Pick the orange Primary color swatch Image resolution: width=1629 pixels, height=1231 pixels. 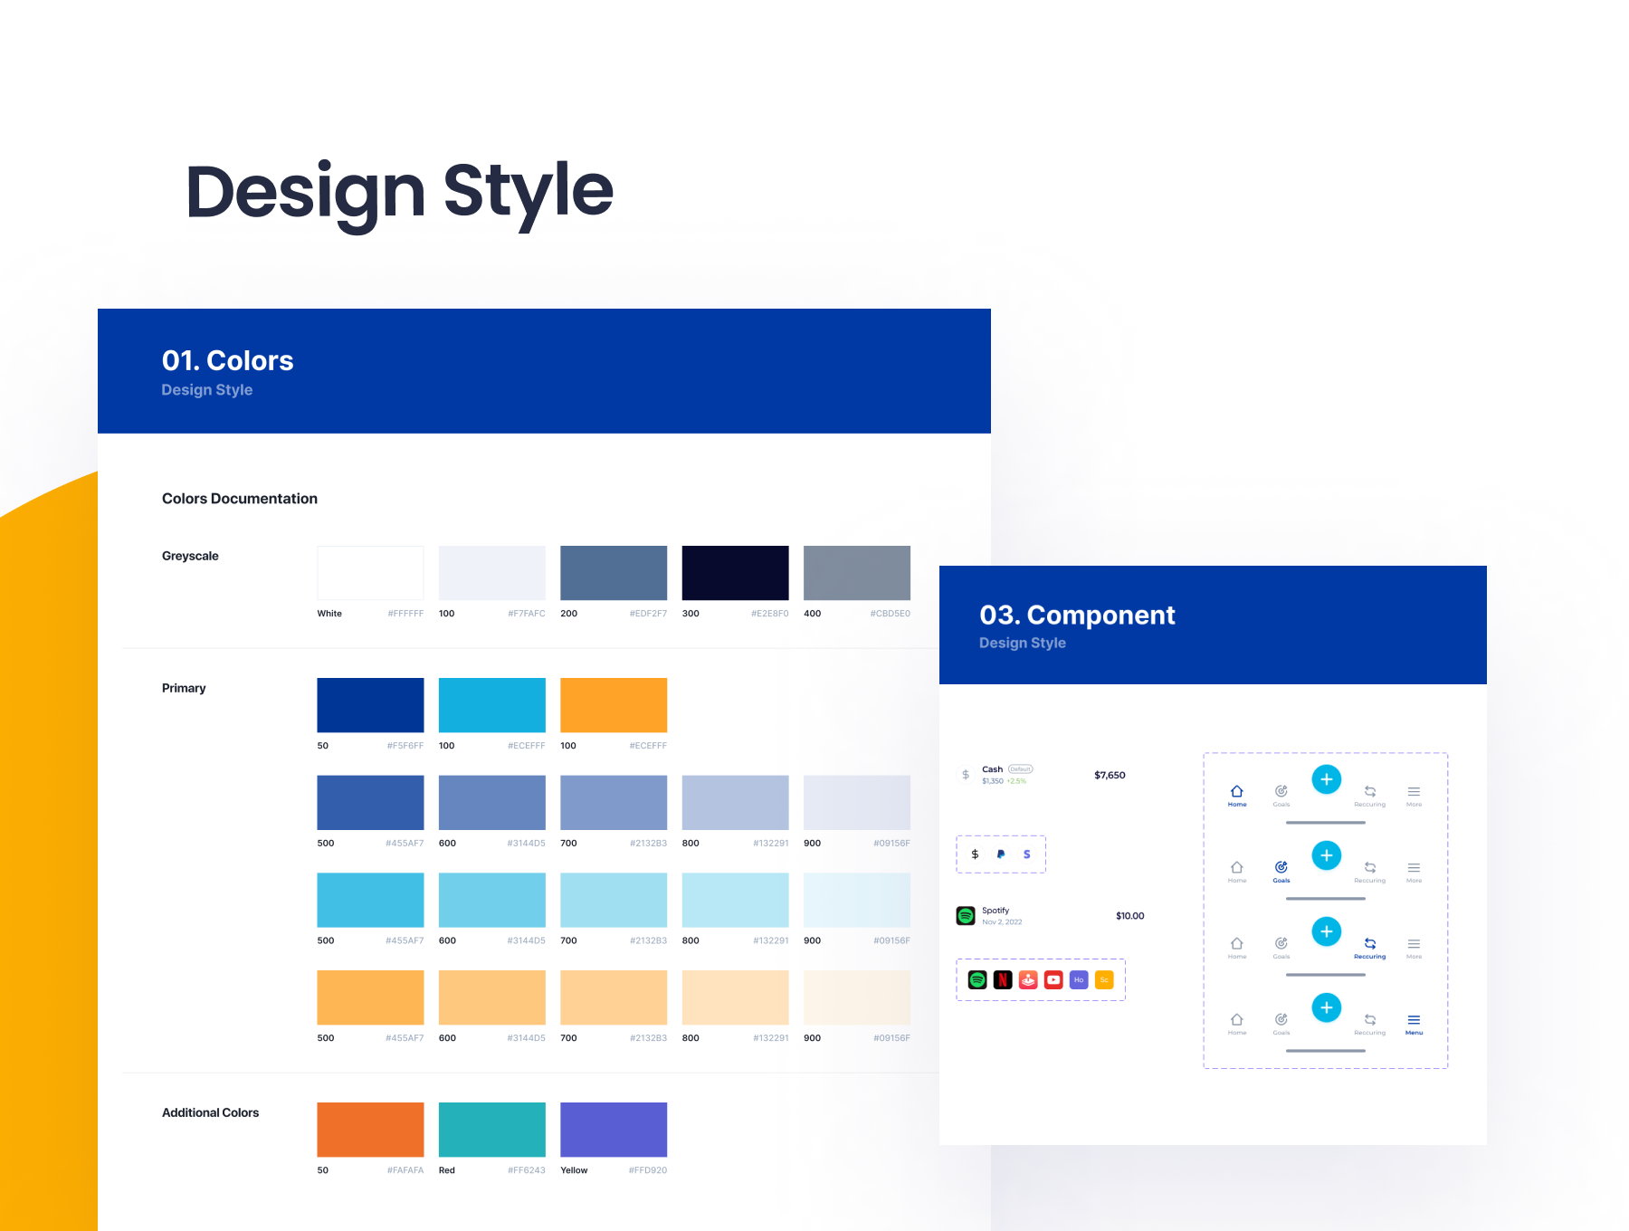[x=614, y=704]
